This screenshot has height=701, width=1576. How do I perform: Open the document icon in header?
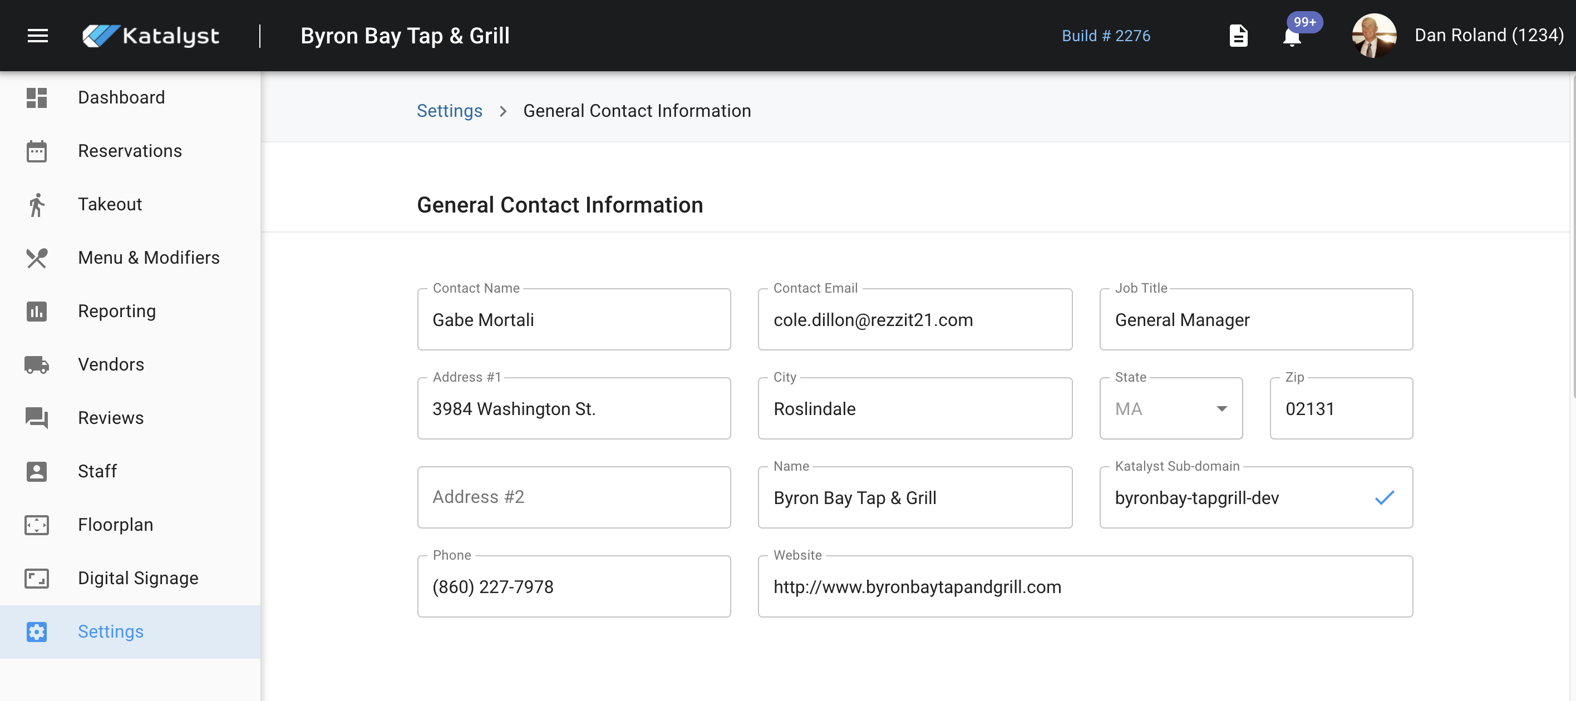[x=1238, y=36]
